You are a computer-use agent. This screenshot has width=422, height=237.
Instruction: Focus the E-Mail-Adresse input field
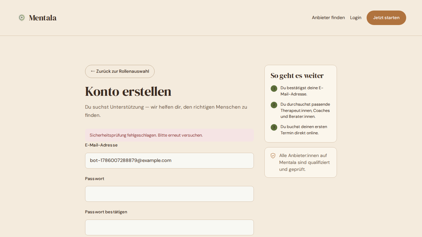(x=169, y=161)
